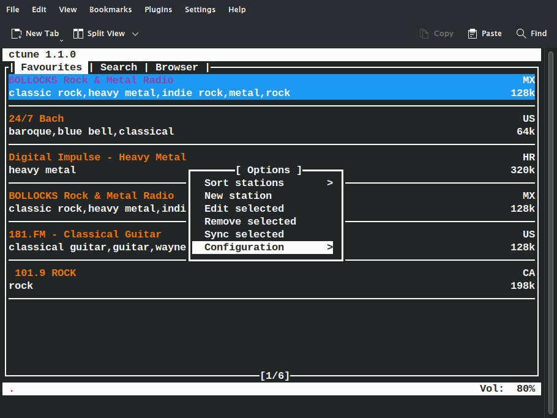Open the Plugins menu

[x=159, y=10]
